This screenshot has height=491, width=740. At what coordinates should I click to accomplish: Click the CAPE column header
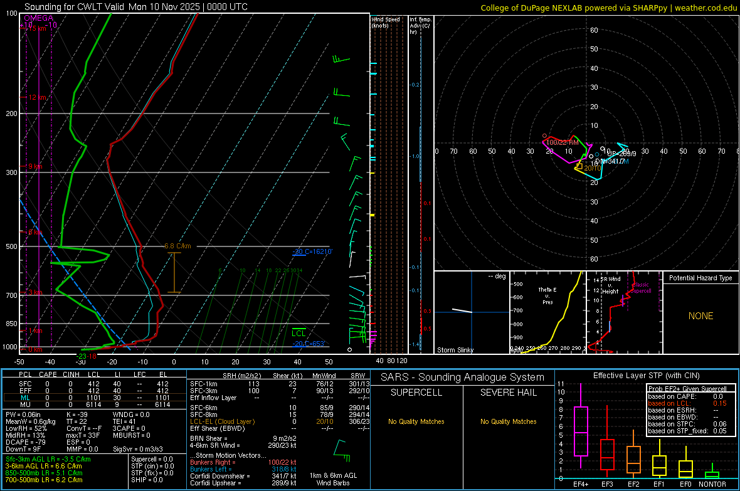(x=48, y=374)
